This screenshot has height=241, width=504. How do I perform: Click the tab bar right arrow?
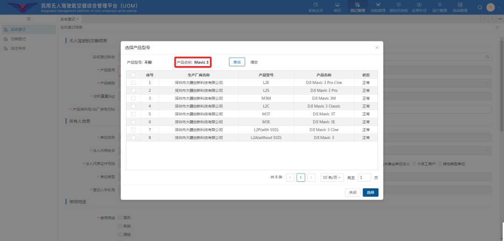492,19
